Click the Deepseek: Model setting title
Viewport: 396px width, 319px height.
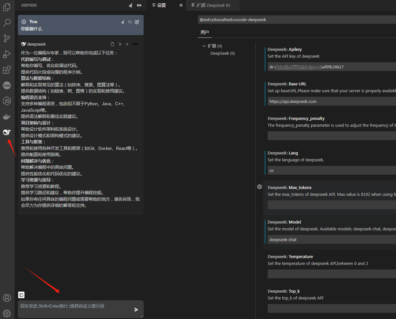(x=284, y=222)
